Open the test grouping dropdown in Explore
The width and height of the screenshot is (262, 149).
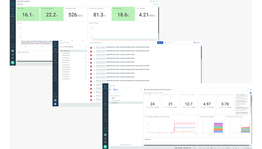click(x=128, y=90)
